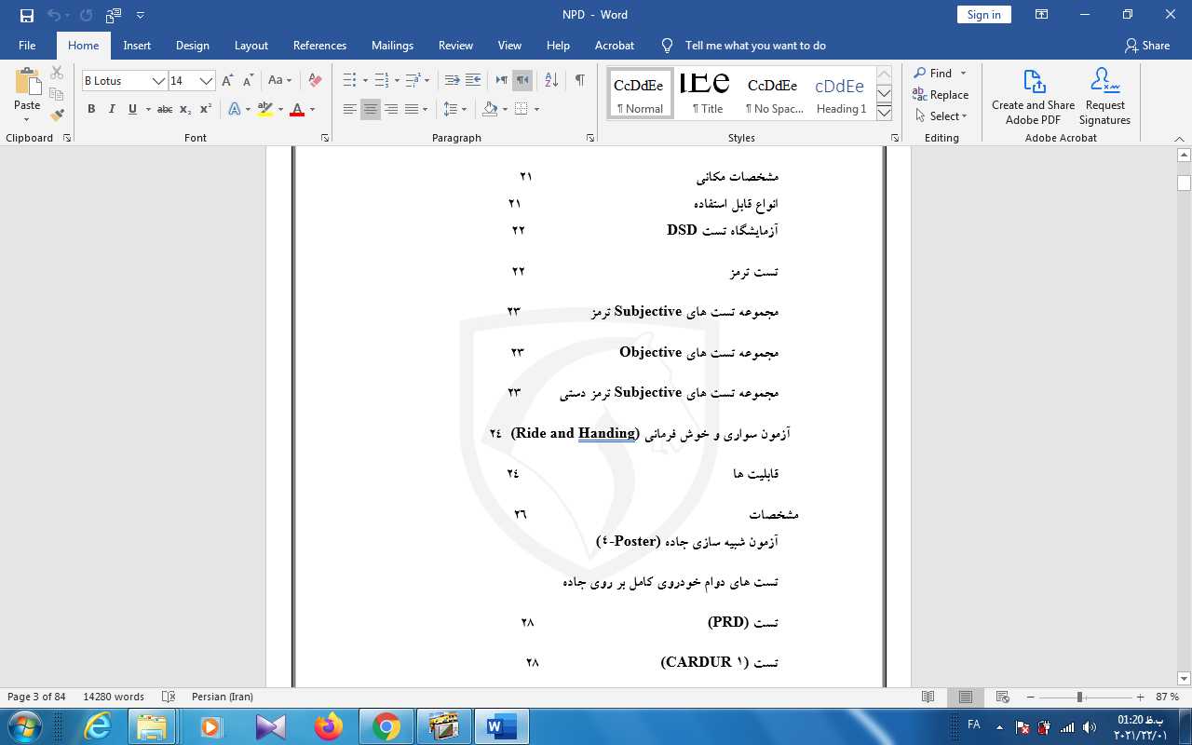
Task: Click the Replace button
Action: (941, 95)
